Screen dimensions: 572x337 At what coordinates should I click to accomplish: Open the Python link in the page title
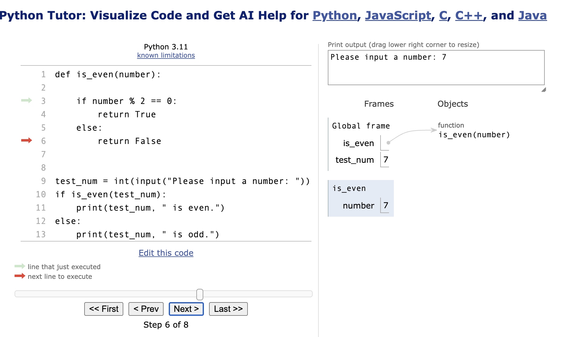(x=335, y=15)
